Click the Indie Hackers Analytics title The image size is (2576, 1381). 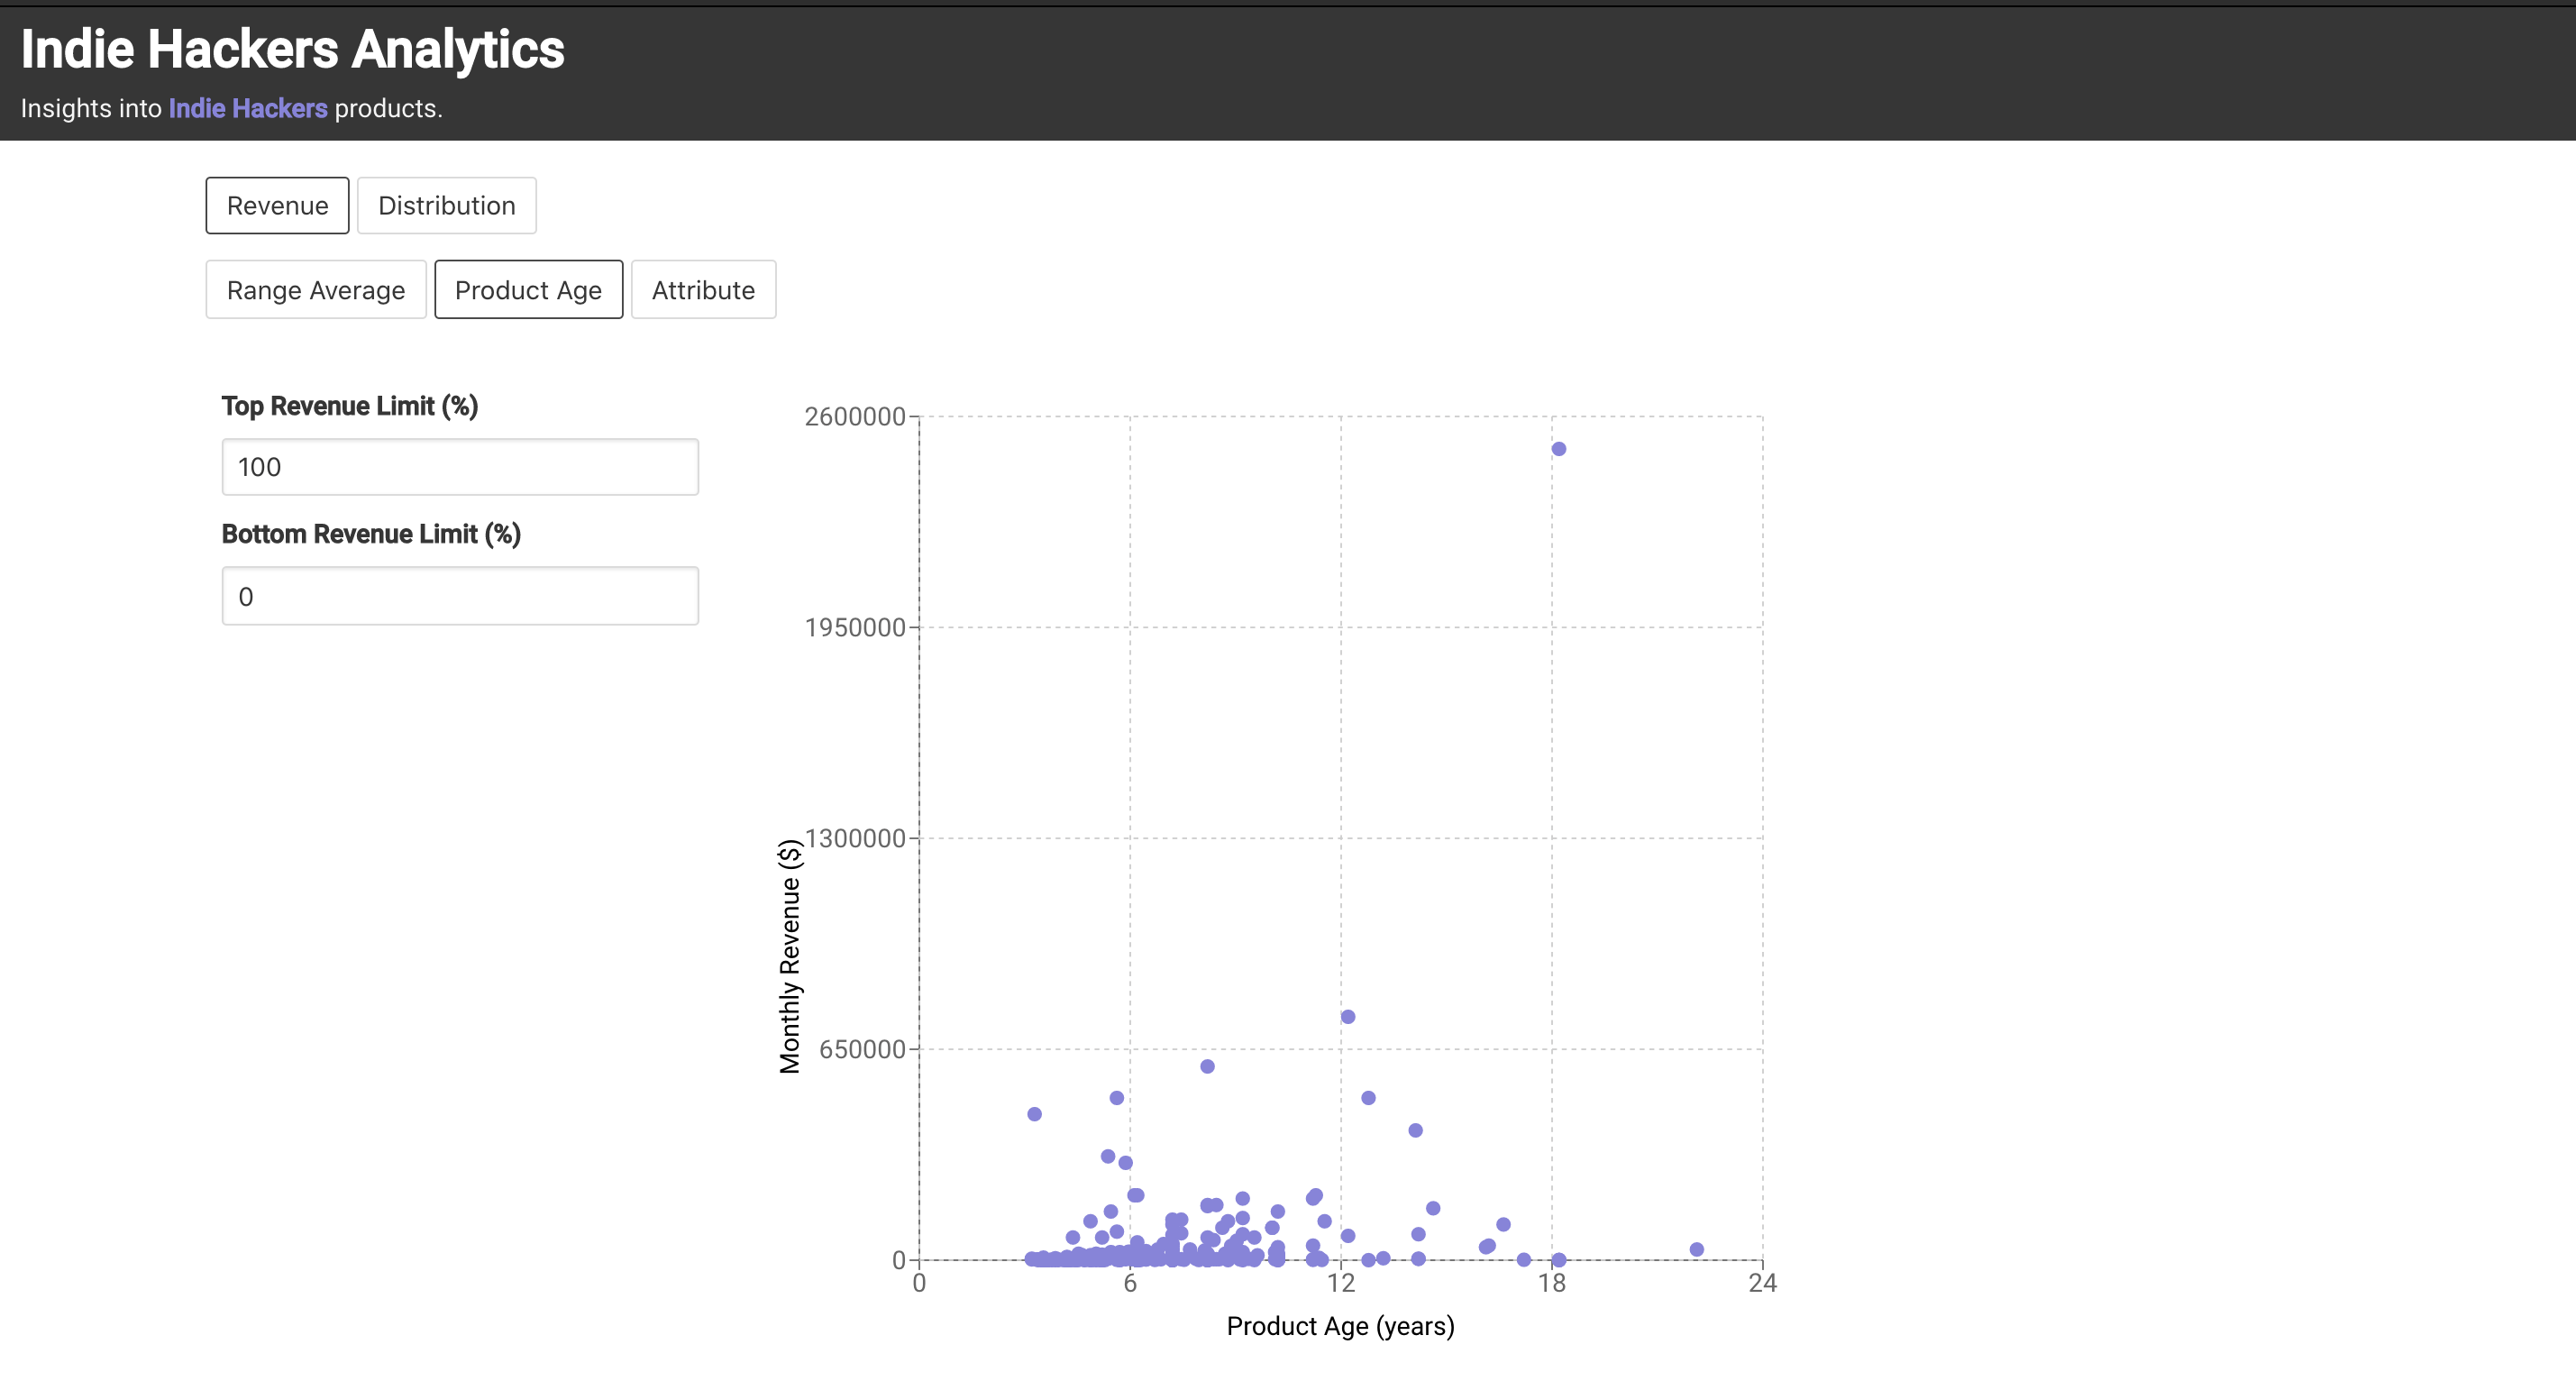tap(293, 49)
